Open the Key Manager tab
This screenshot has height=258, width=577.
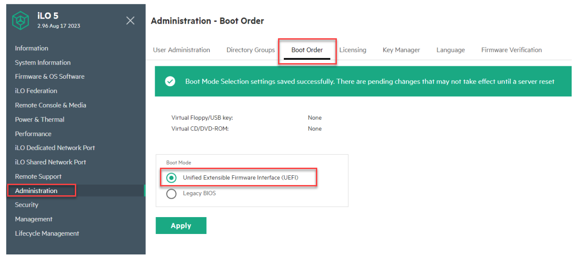click(401, 50)
